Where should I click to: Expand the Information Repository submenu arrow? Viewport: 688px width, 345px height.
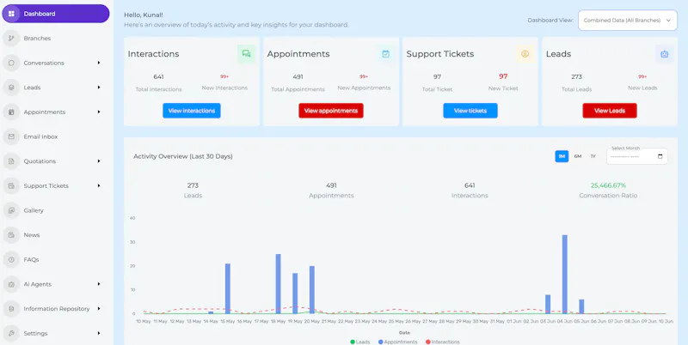click(99, 309)
